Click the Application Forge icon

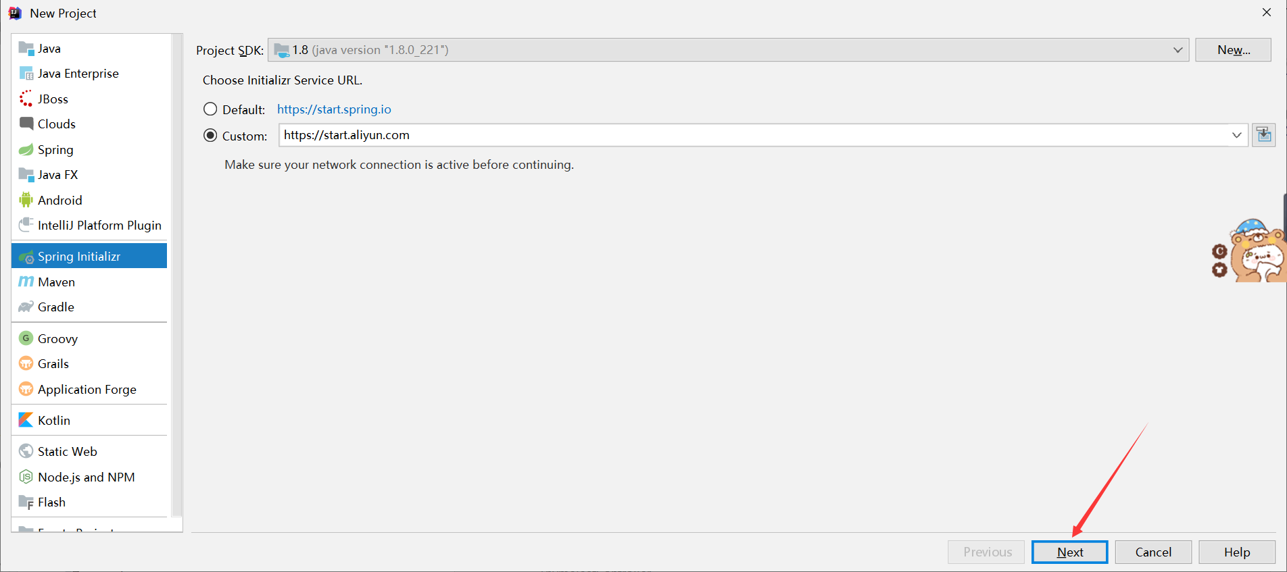pos(26,389)
